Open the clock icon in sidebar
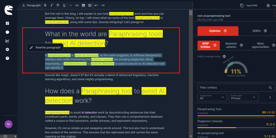This screenshot has width=276, height=138. click(x=8, y=32)
